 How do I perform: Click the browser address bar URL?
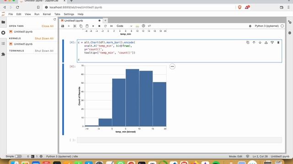coord(76,7)
